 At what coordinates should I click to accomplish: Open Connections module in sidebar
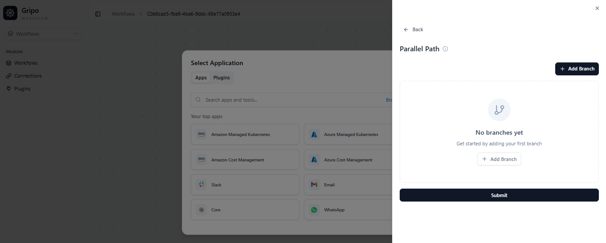click(28, 76)
